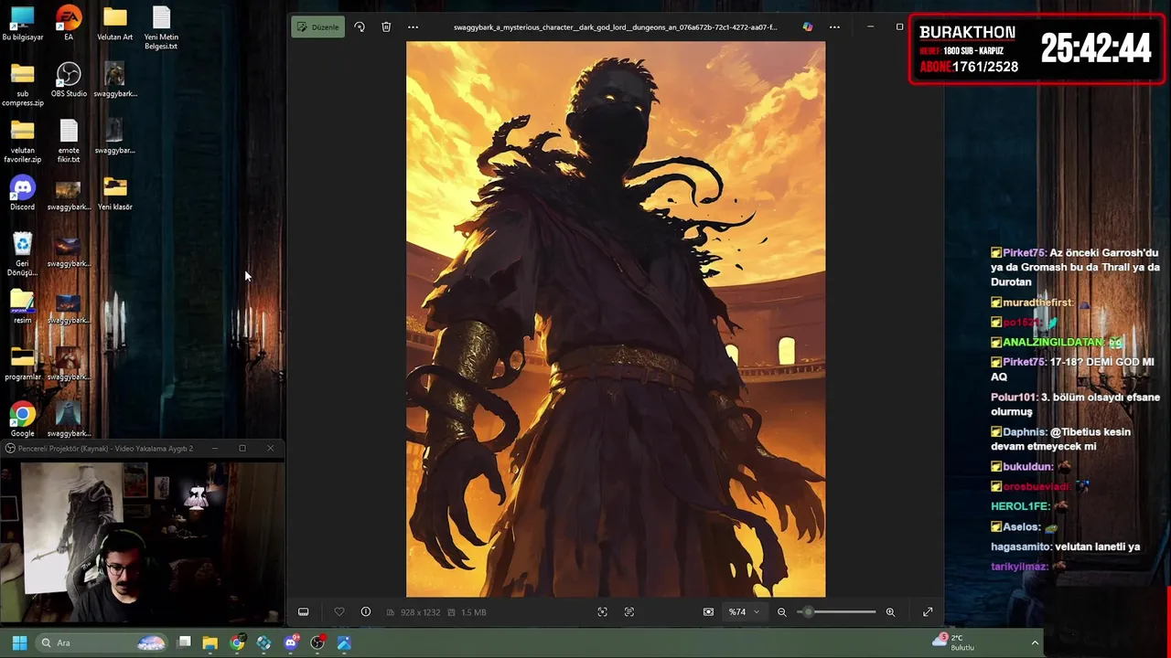Switch to OBS on taskbar
Viewport: 1171px width, 658px height.
[x=317, y=643]
